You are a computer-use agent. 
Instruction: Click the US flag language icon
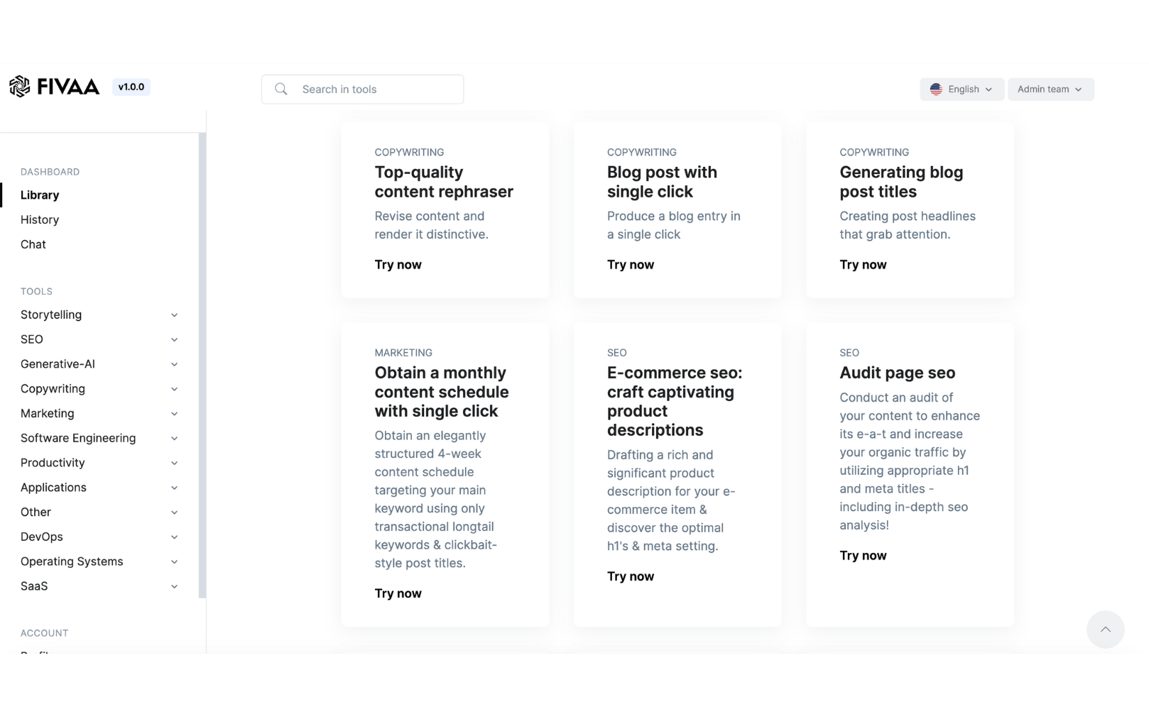(x=936, y=89)
